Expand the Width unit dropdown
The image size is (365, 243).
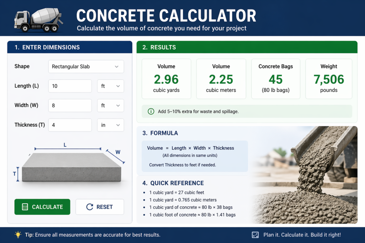coord(110,106)
